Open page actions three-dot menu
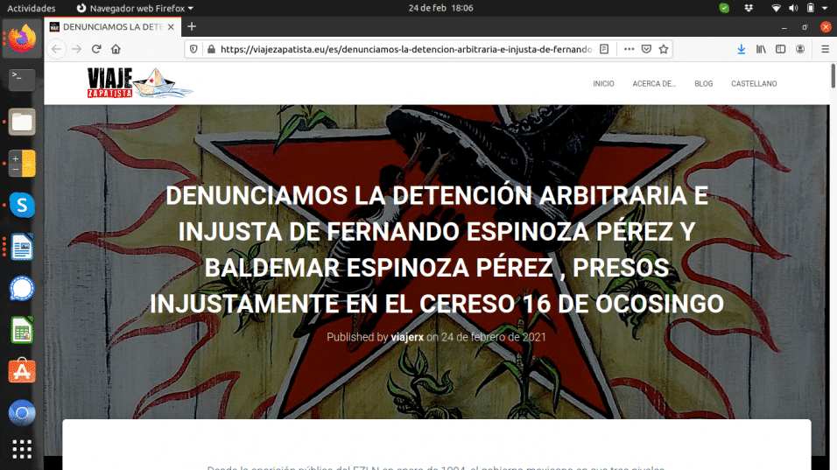This screenshot has height=470, width=837. 629,49
